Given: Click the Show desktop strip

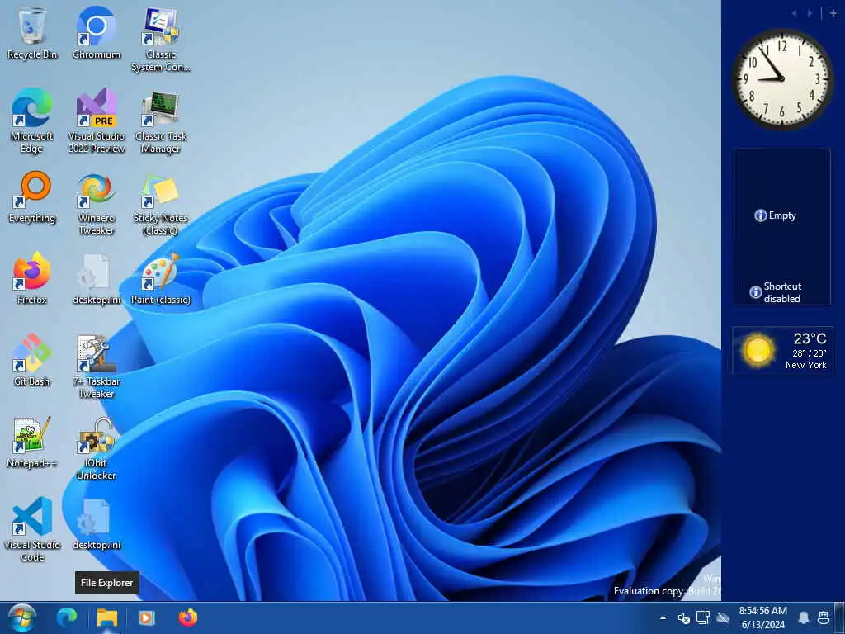Looking at the screenshot, I should click(x=839, y=617).
